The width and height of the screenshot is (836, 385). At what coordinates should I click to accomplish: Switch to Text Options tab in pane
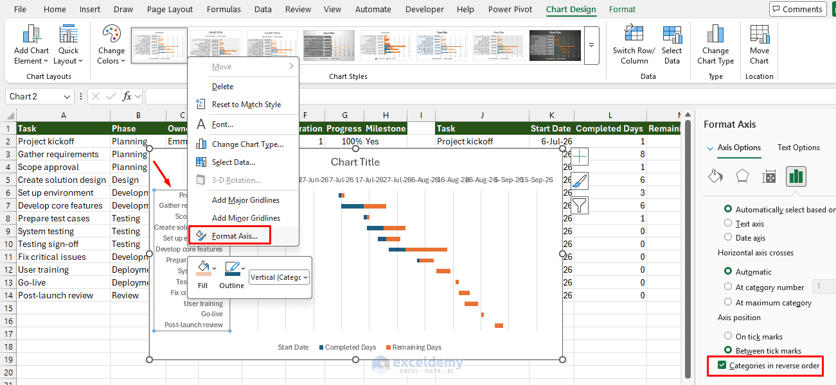point(799,147)
